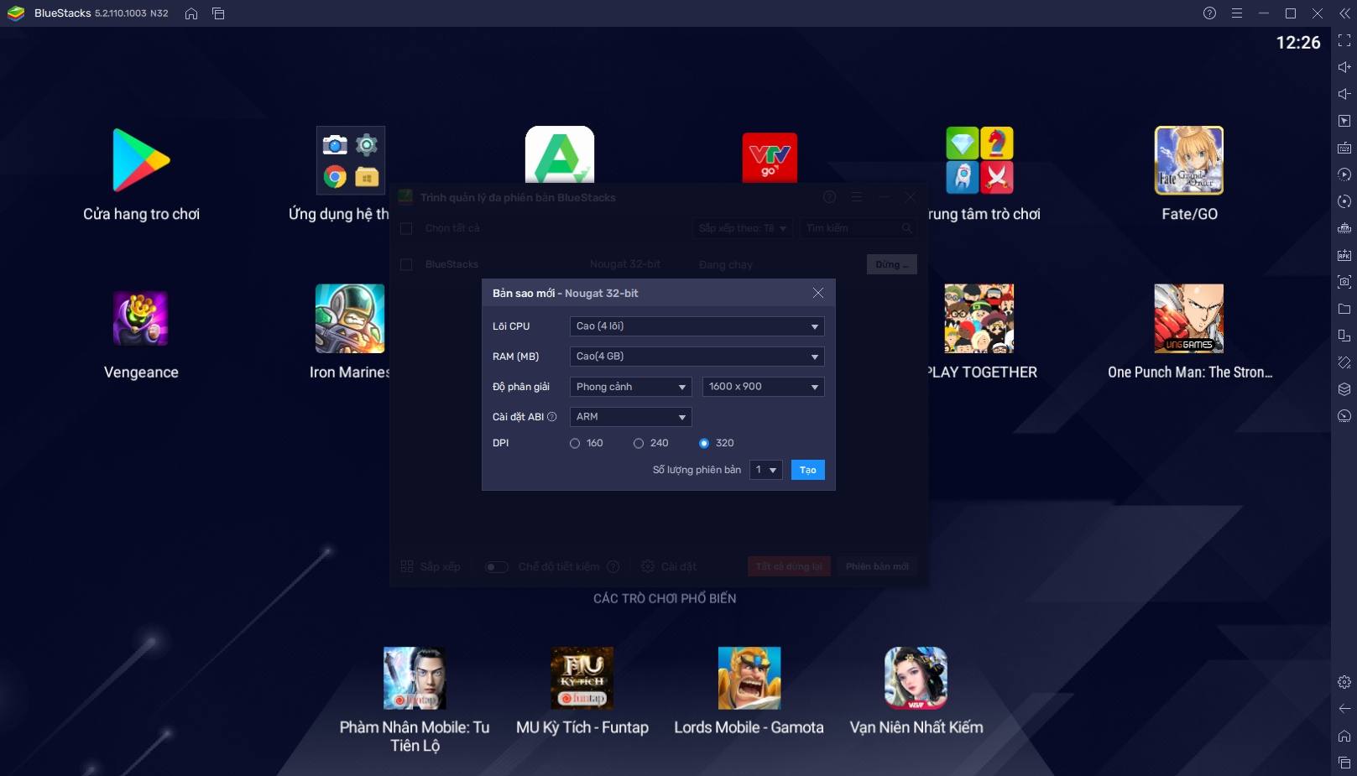
Task: Click Tất cả dừng lại button
Action: (789, 566)
